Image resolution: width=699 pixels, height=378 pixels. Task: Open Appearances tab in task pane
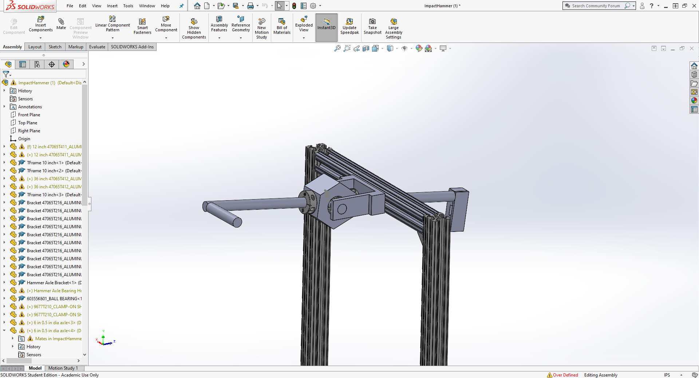coord(694,101)
